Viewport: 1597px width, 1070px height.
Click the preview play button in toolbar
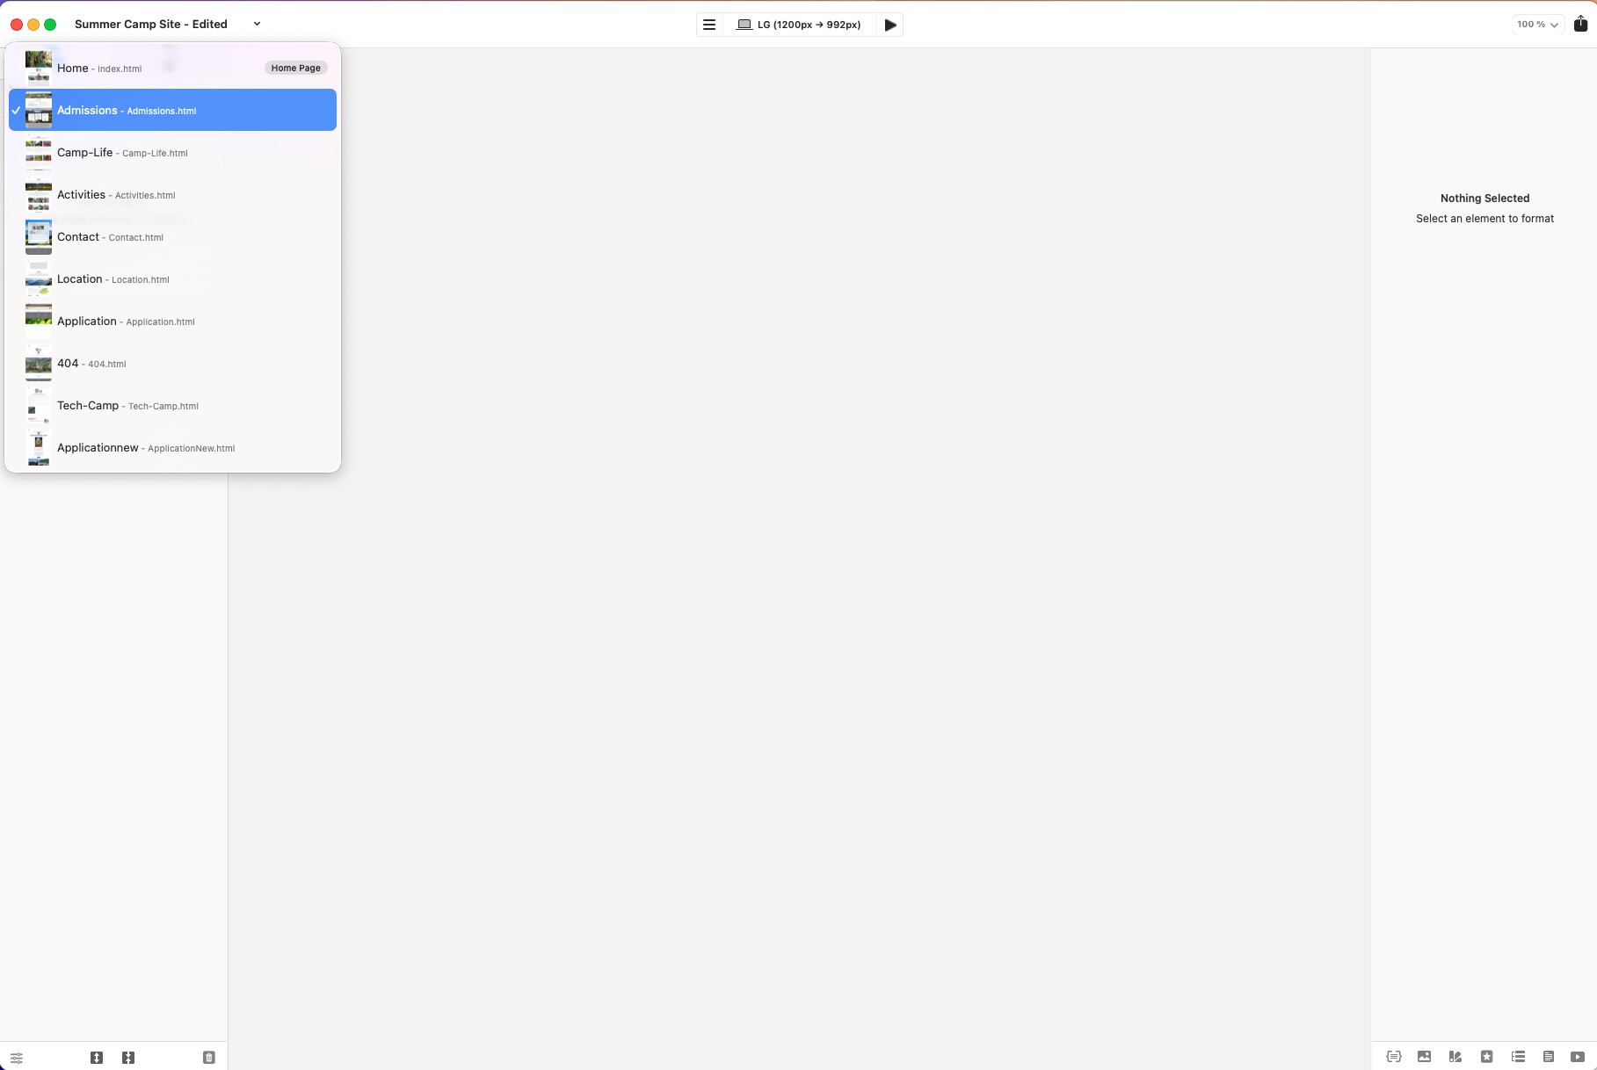(889, 25)
